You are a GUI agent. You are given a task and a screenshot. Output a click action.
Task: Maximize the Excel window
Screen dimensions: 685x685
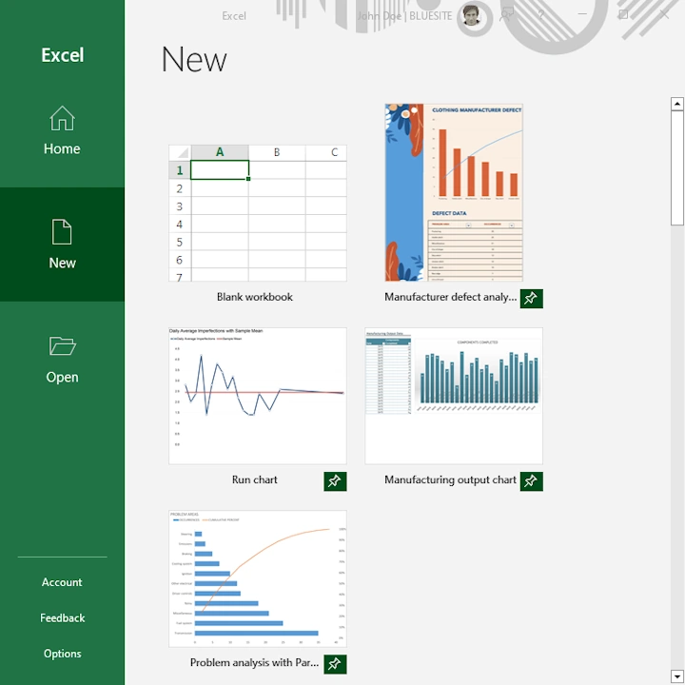[x=623, y=15]
